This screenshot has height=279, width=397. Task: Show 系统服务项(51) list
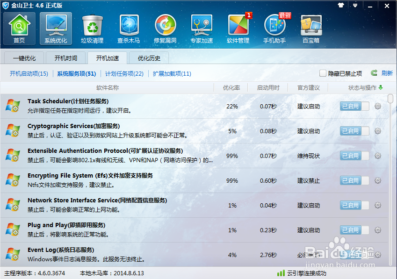(x=77, y=74)
